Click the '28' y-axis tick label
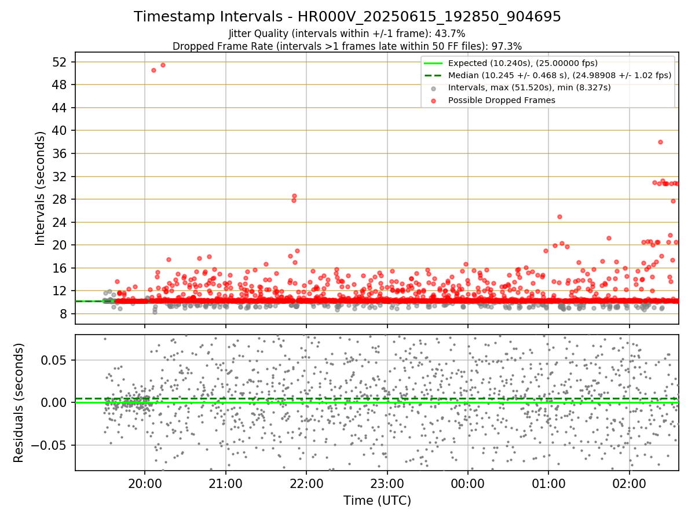 pos(60,199)
